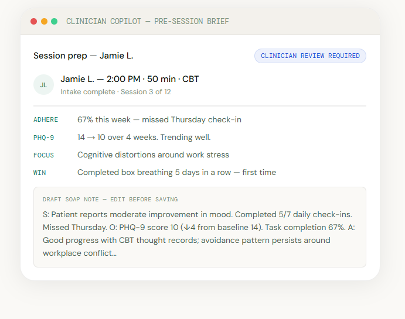
Task: Click the PHQ-9 trending well score text
Action: click(x=144, y=138)
